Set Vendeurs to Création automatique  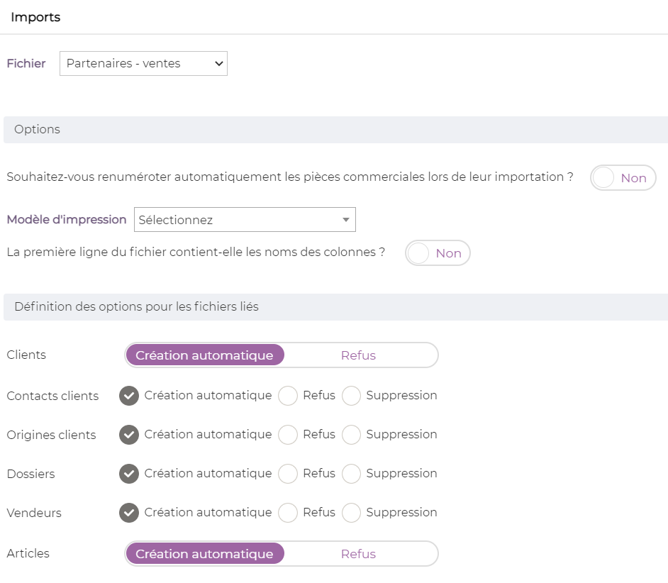point(129,513)
